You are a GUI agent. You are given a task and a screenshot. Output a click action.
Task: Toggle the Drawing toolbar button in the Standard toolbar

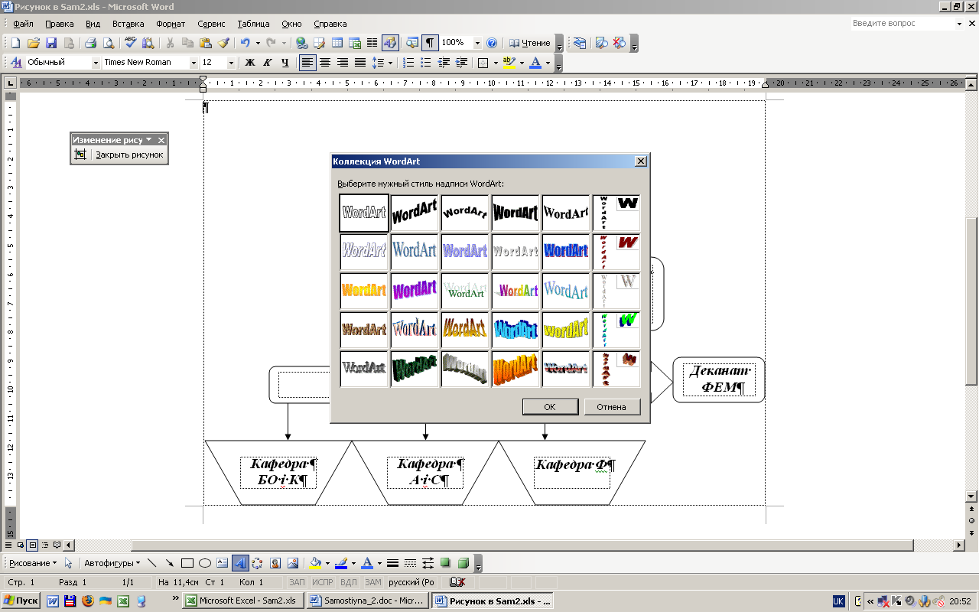tap(390, 43)
